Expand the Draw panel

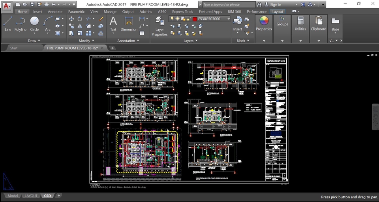(x=34, y=41)
